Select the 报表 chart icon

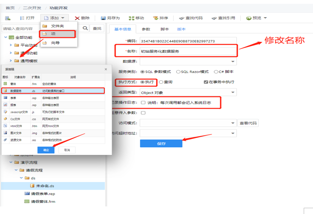[x=5, y=105]
